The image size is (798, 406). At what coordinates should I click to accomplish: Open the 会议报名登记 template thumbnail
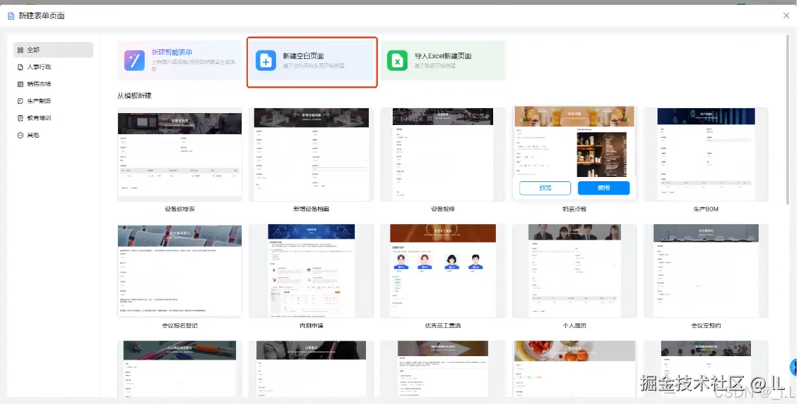tap(180, 271)
